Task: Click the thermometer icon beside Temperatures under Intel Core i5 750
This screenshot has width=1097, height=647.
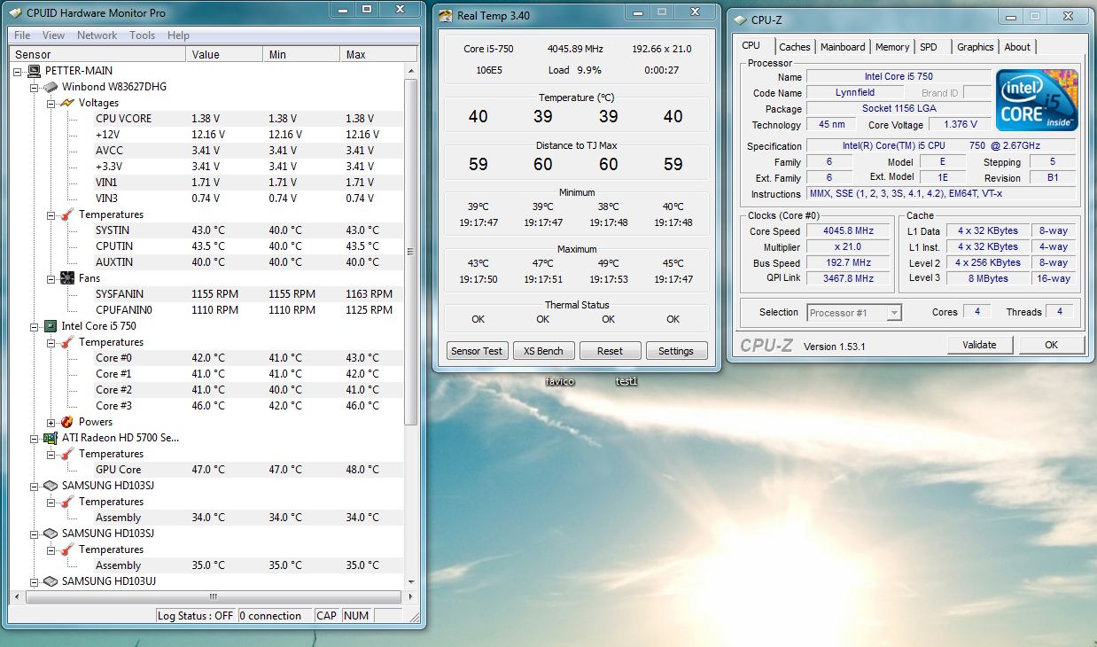Action: coord(67,342)
